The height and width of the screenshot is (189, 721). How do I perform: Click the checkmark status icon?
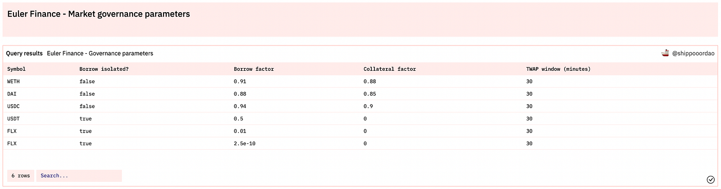(x=711, y=180)
